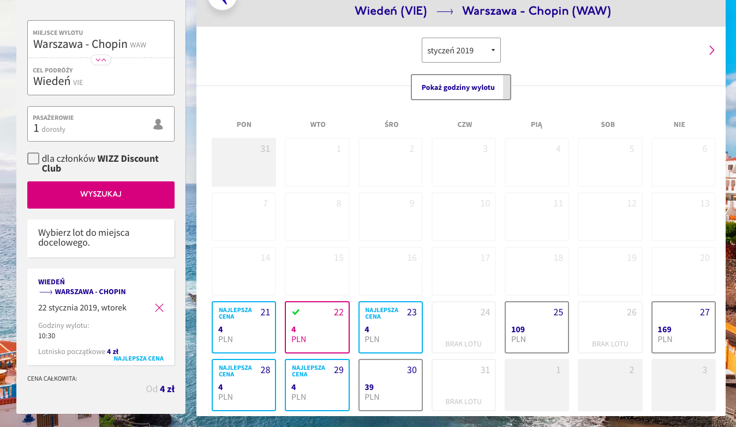Image resolution: width=736 pixels, height=427 pixels.
Task: Select January 21 flight for 4 PLN
Action: pos(244,327)
